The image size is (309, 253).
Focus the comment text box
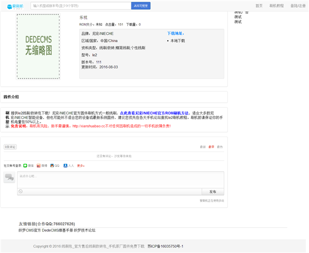coord(121,180)
